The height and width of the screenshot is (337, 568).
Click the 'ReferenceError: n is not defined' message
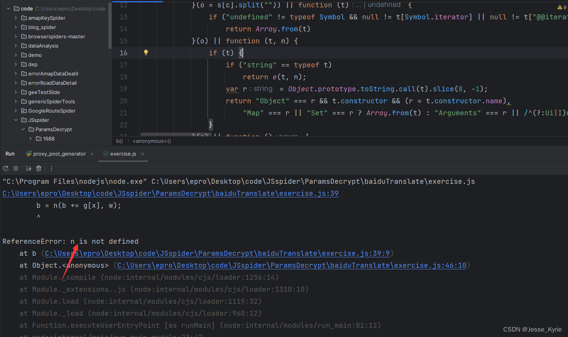(70, 241)
